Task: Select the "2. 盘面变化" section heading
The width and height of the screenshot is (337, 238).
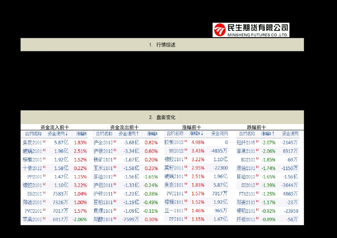Action: [x=162, y=117]
